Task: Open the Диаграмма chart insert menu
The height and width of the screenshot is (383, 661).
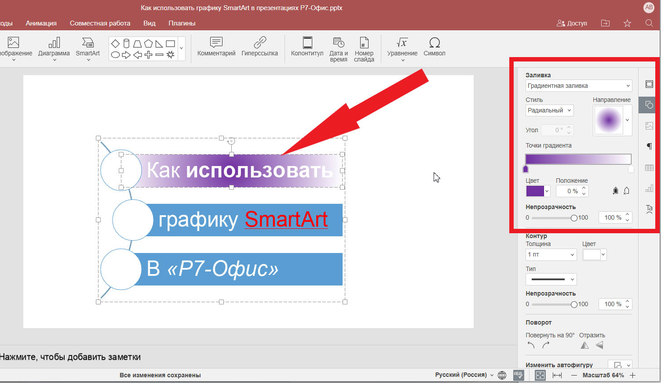Action: [x=54, y=49]
